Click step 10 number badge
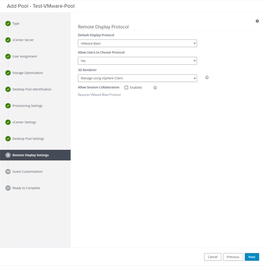This screenshot has height=266, width=266. [x=8, y=171]
